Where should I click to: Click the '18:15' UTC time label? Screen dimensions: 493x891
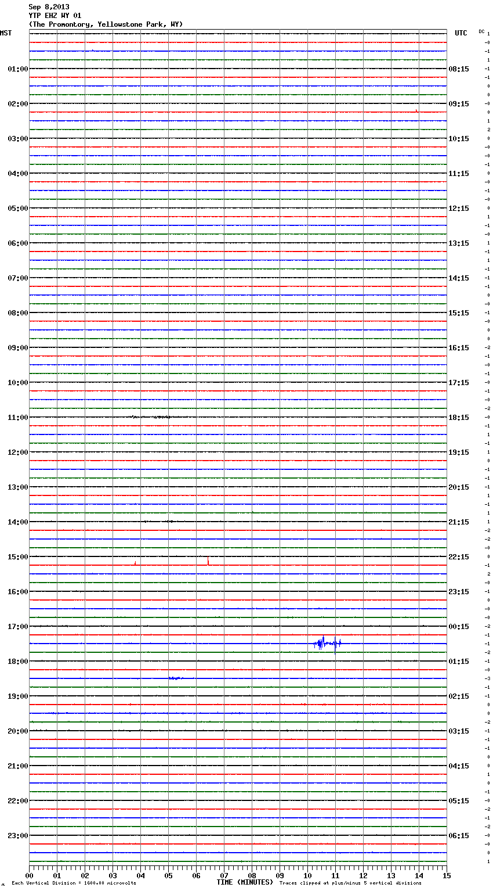pyautogui.click(x=459, y=418)
